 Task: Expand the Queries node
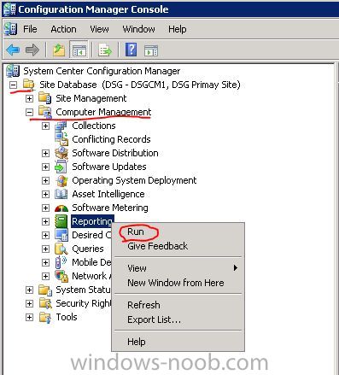pos(45,249)
